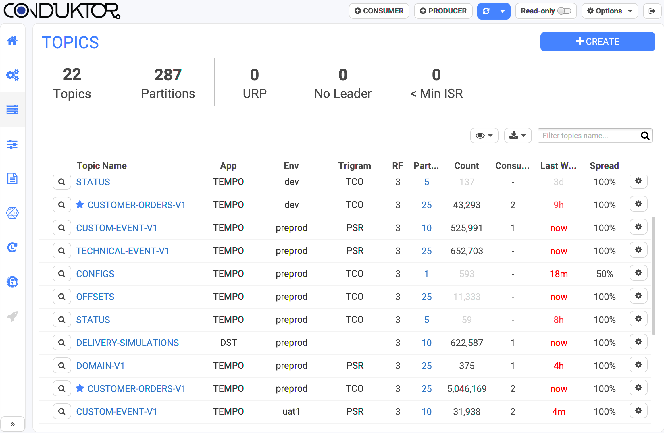Open the sliders icon in sidebar
Image resolution: width=664 pixels, height=433 pixels.
12,144
